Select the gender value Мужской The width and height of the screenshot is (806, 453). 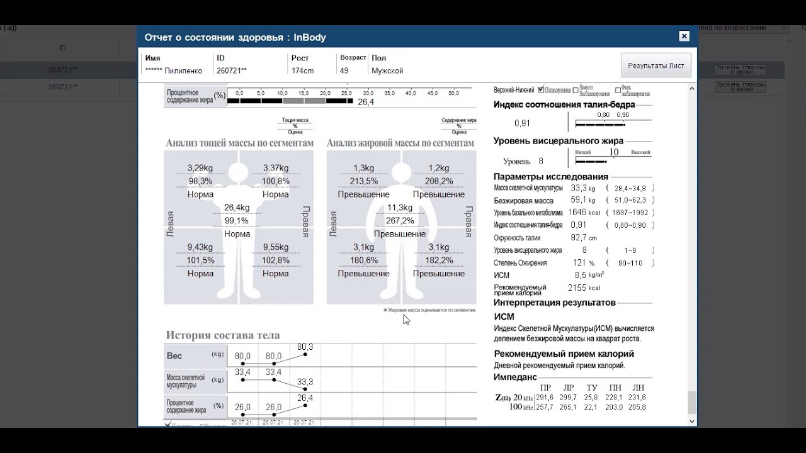[x=387, y=71]
